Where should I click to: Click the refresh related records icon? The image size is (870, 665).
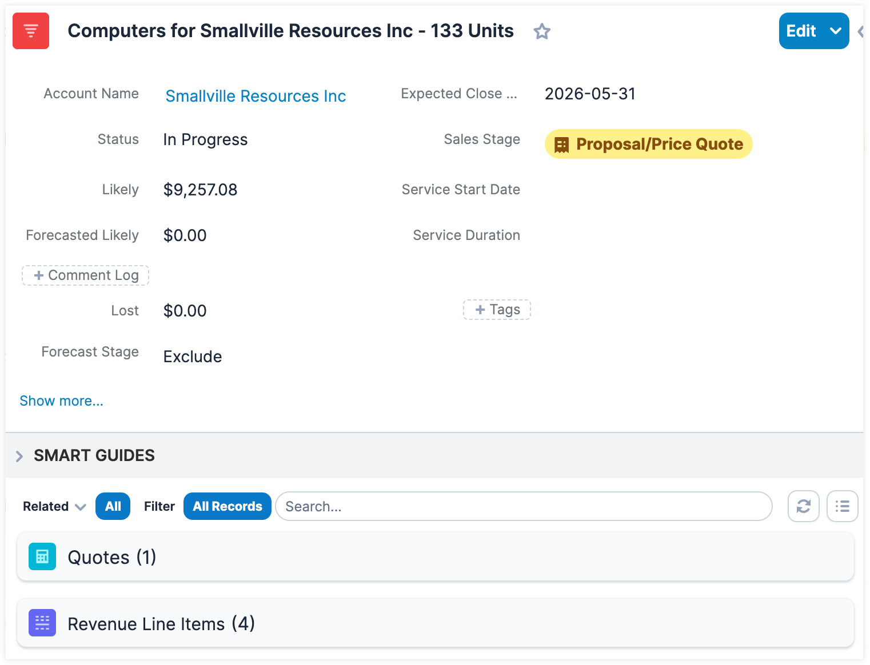coord(803,506)
